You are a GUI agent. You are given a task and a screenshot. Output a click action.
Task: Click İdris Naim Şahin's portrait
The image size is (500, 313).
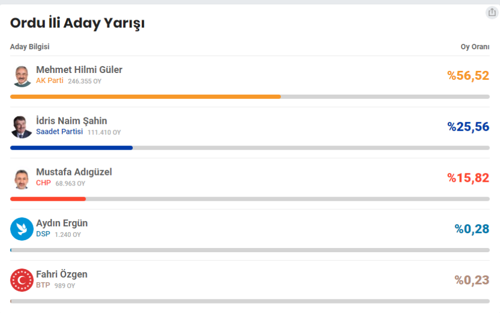coord(22,127)
